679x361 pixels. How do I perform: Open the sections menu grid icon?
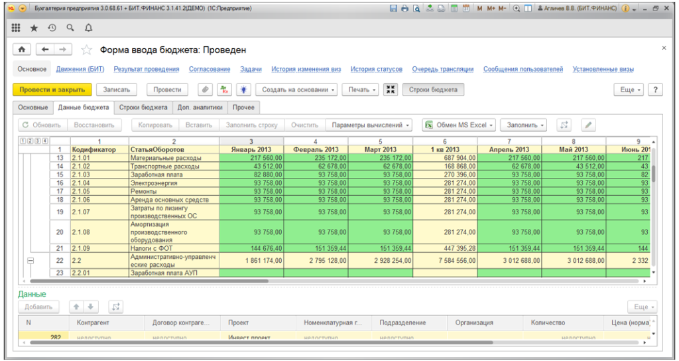(16, 29)
